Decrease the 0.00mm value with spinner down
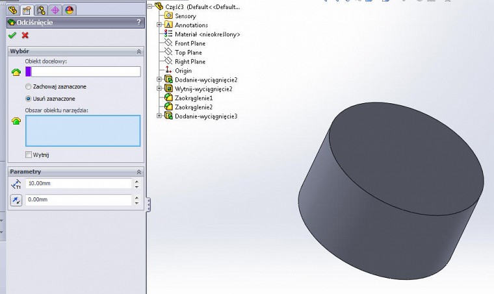494x294 pixels. coord(136,202)
